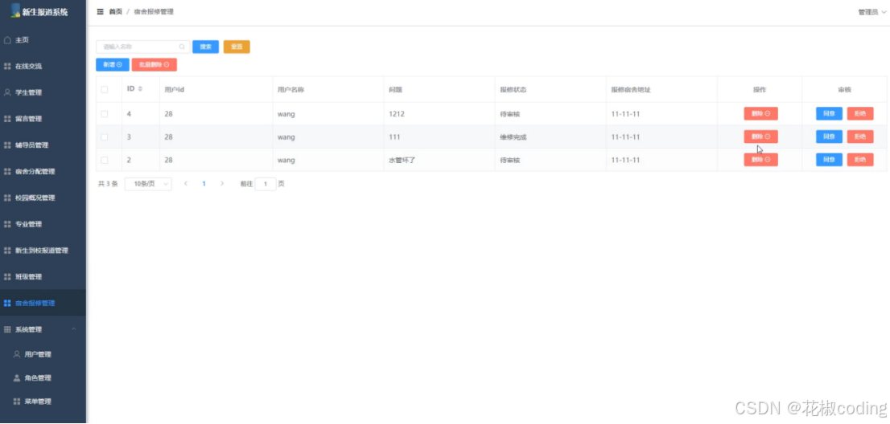Screen dimensions: 890x424
Task: Click the grid icon beside 留言管理
Action: (x=7, y=119)
